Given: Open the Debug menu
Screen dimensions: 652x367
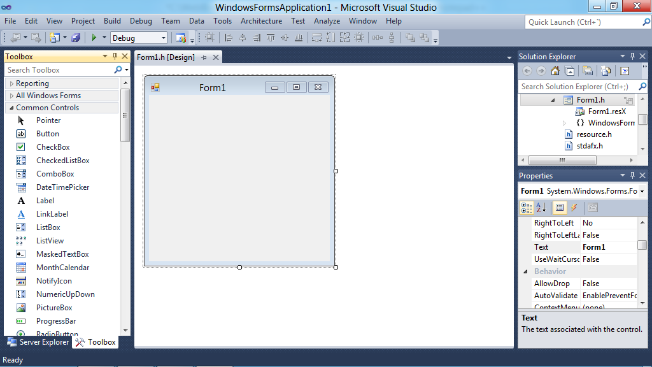Looking at the screenshot, I should (141, 21).
